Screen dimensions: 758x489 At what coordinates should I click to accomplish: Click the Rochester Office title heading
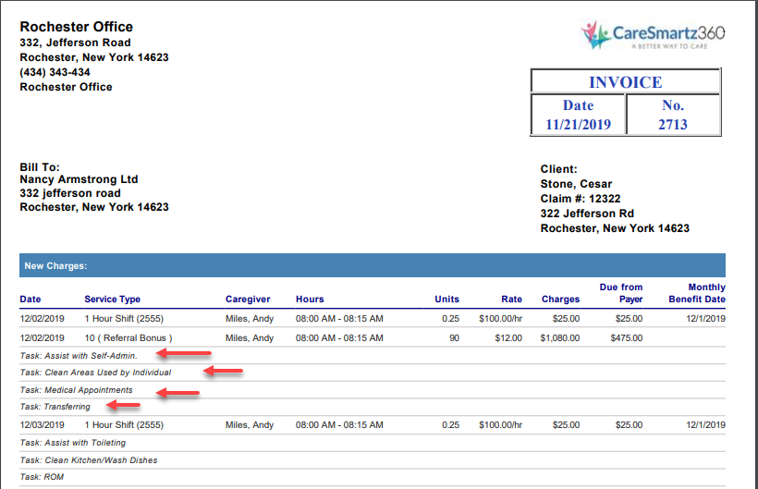pyautogui.click(x=77, y=27)
